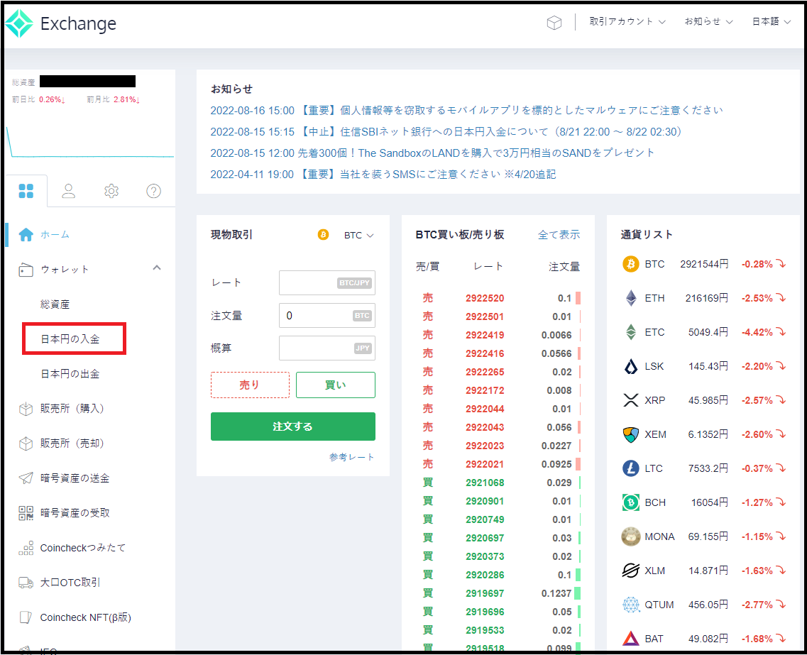Click the cube icon in the top bar
The width and height of the screenshot is (807, 655).
tap(554, 22)
